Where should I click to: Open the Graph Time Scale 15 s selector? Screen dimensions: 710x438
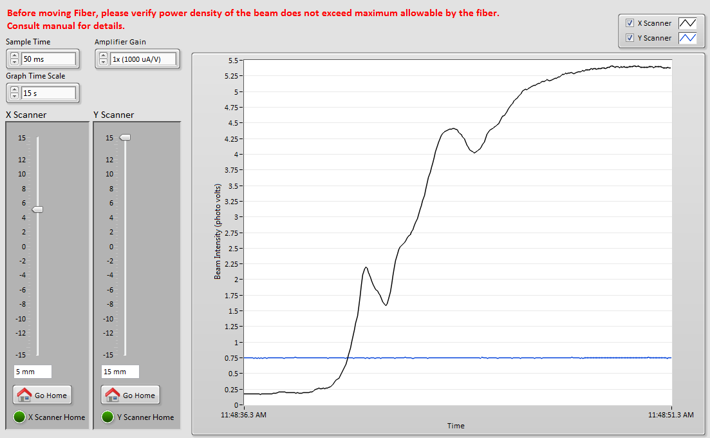tap(48, 93)
